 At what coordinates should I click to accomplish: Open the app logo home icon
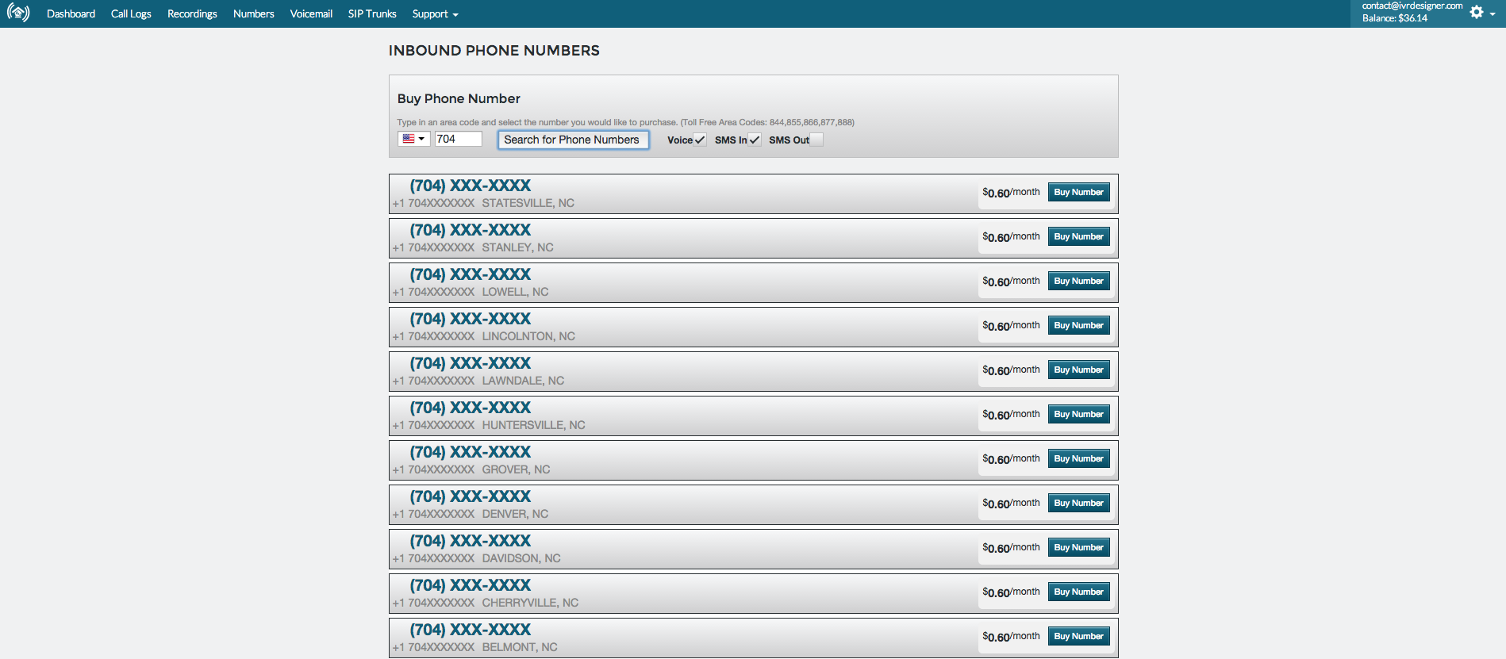pyautogui.click(x=18, y=13)
